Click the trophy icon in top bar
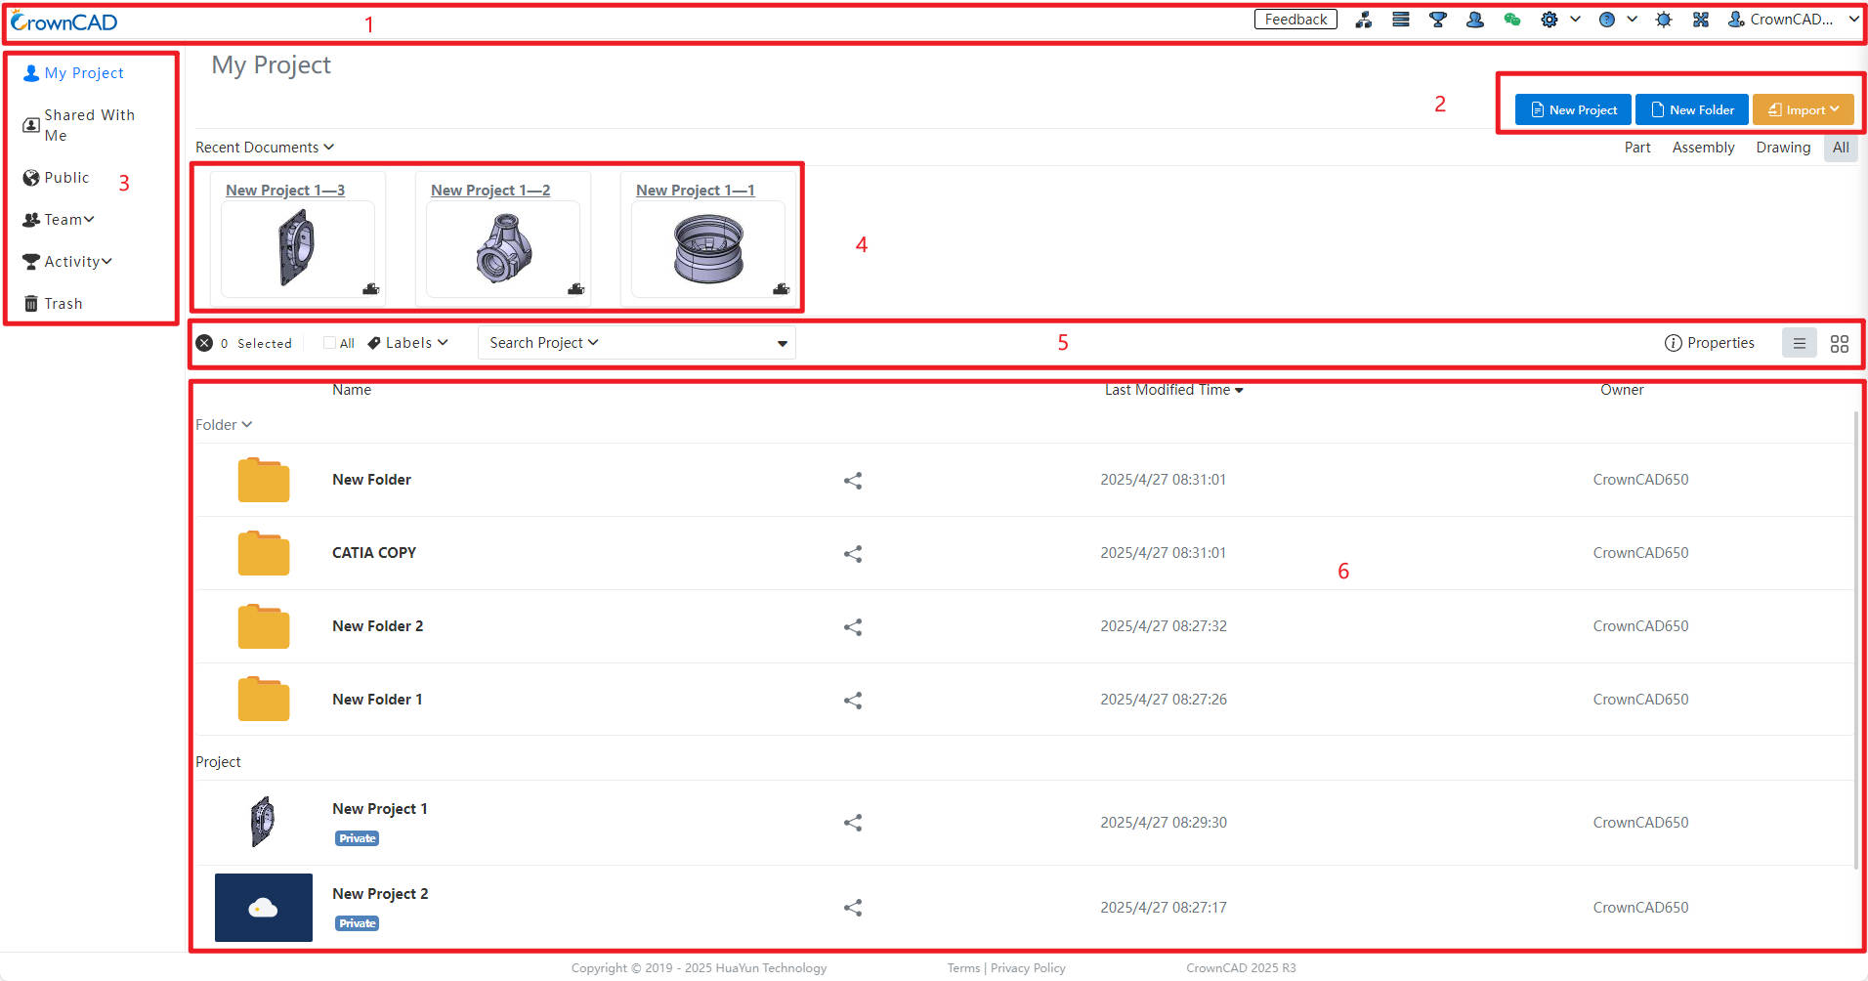1868x981 pixels. coord(1438,20)
